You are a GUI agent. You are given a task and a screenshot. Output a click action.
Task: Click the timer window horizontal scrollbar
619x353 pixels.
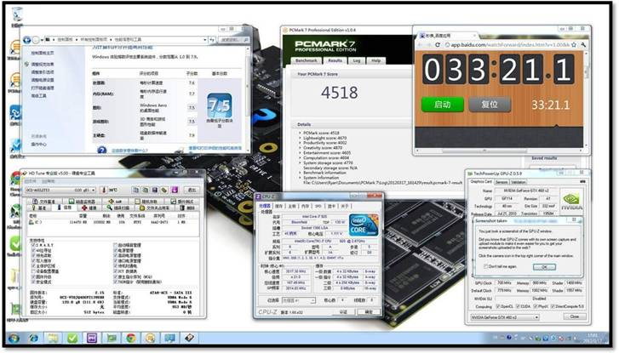500,151
